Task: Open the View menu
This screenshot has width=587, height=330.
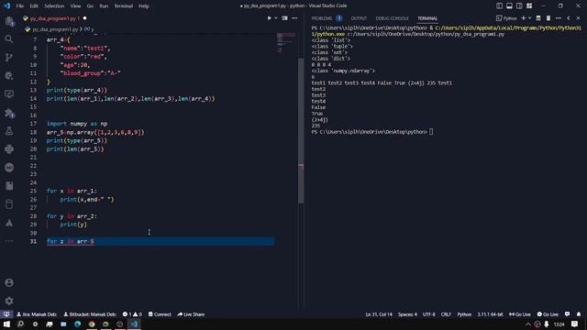Action: [75, 6]
